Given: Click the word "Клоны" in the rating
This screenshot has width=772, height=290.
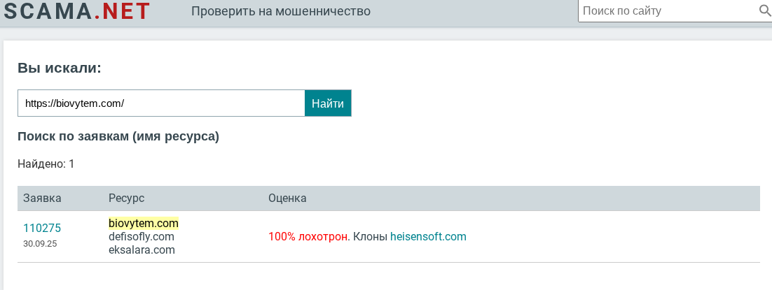Looking at the screenshot, I should pyautogui.click(x=370, y=237).
